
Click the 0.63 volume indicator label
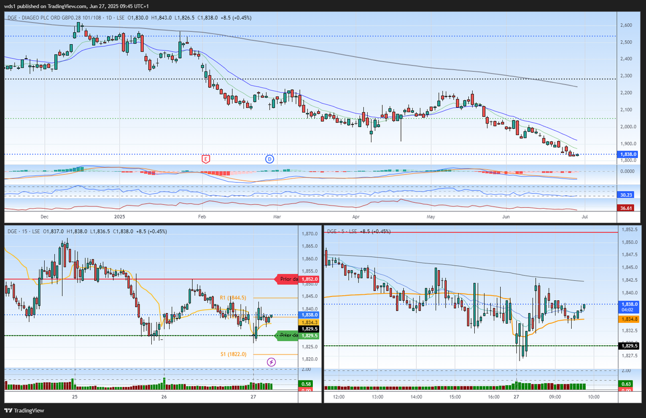[x=626, y=384]
